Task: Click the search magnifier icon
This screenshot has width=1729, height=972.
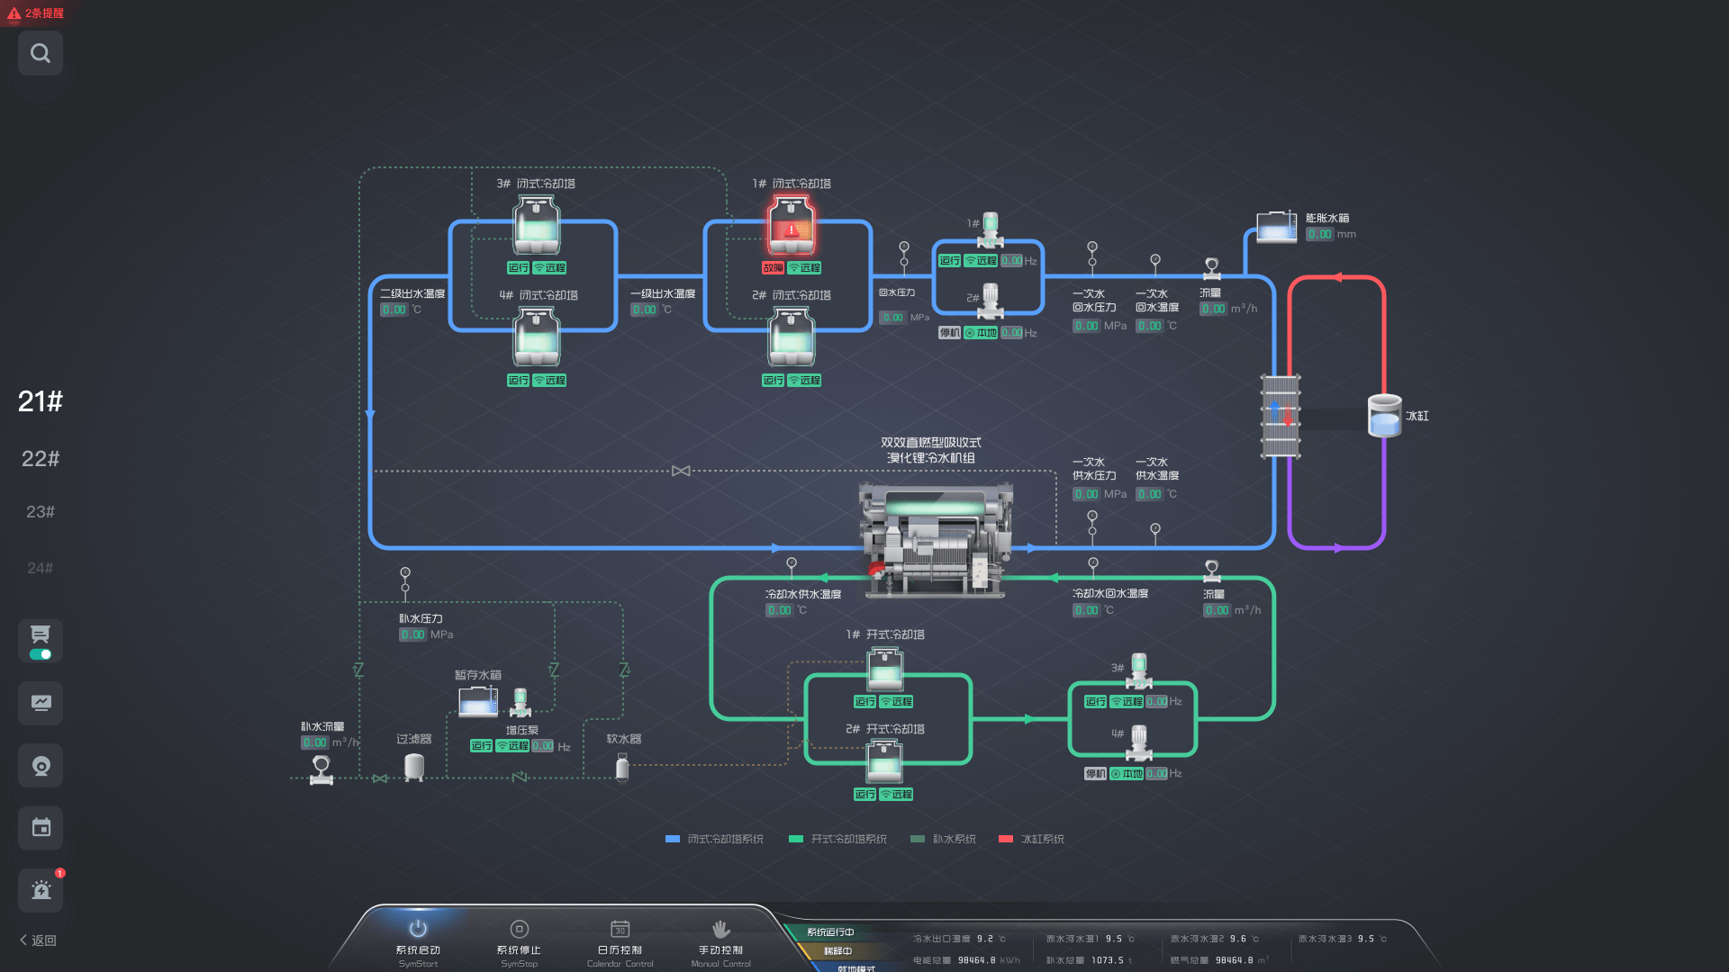Action: [41, 53]
